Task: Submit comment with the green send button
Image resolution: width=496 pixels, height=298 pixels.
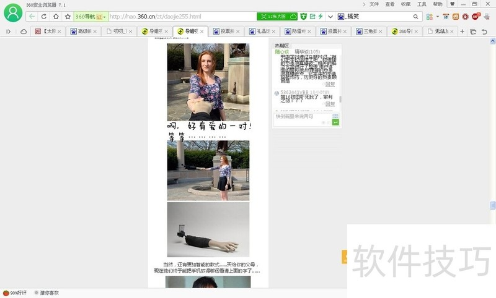Action: pyautogui.click(x=335, y=122)
